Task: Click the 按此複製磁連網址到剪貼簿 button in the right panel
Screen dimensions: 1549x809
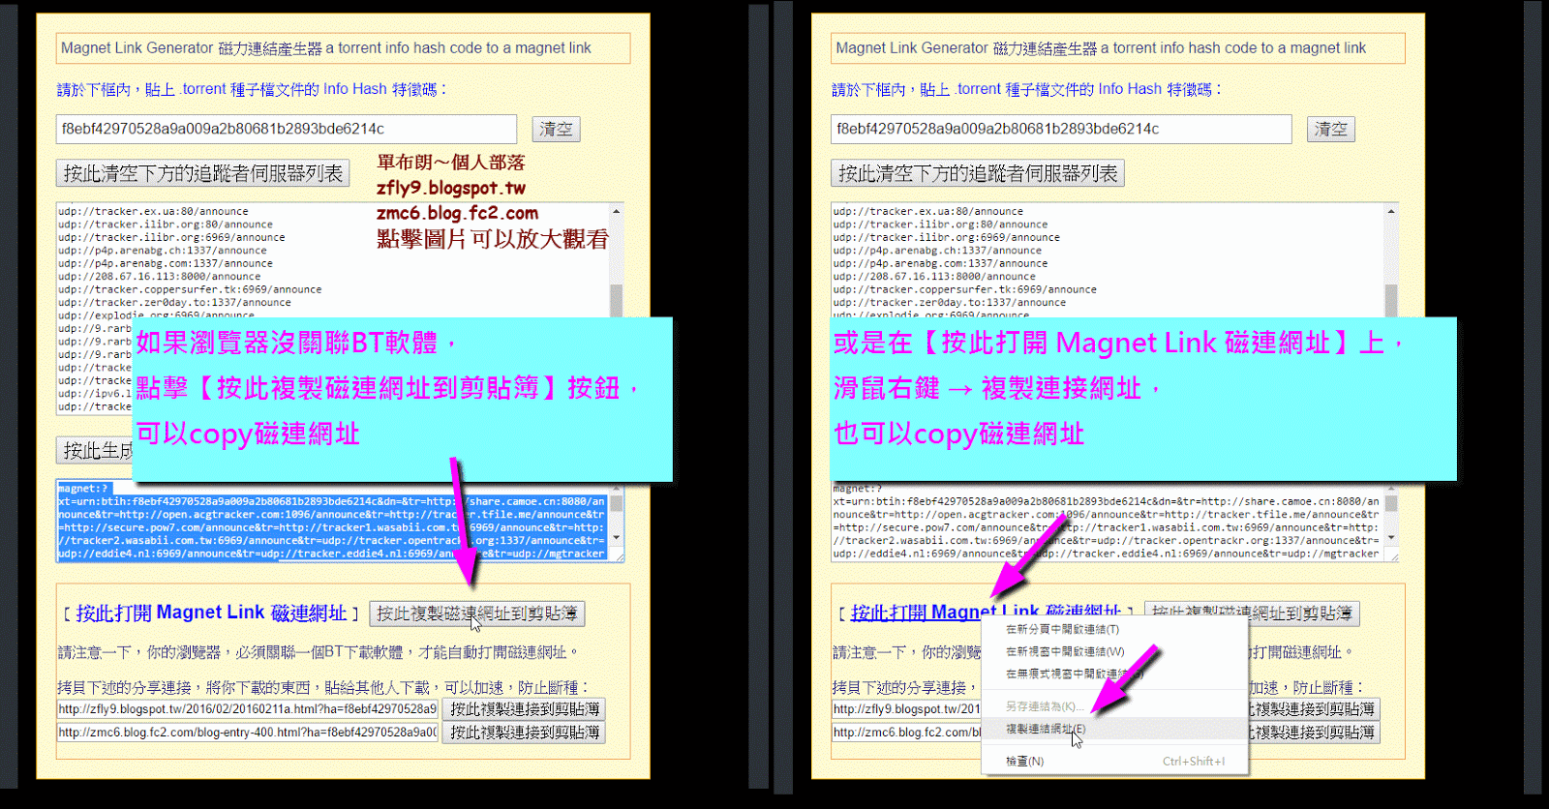Action: tap(1252, 614)
